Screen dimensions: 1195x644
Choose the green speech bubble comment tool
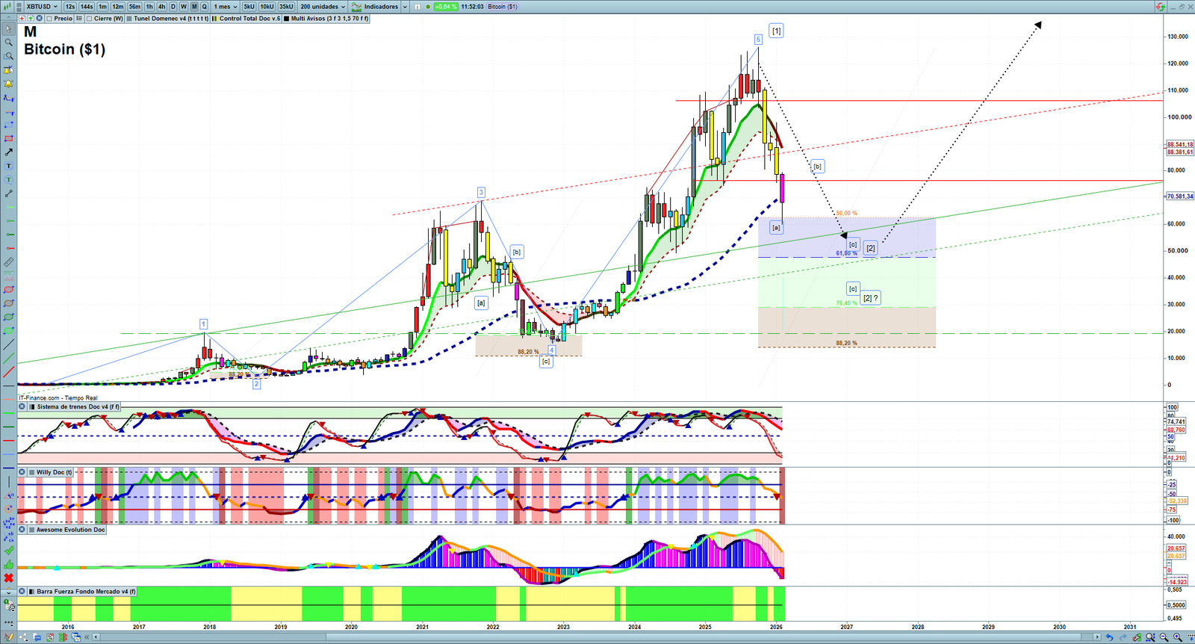8,180
